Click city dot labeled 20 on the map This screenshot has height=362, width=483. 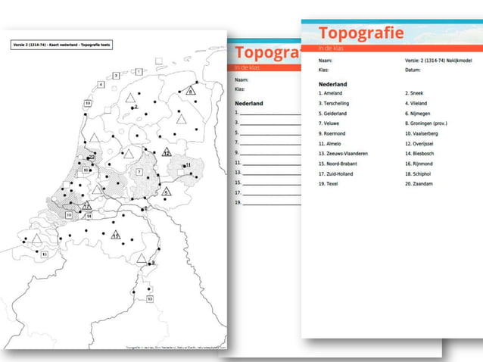pos(88,158)
